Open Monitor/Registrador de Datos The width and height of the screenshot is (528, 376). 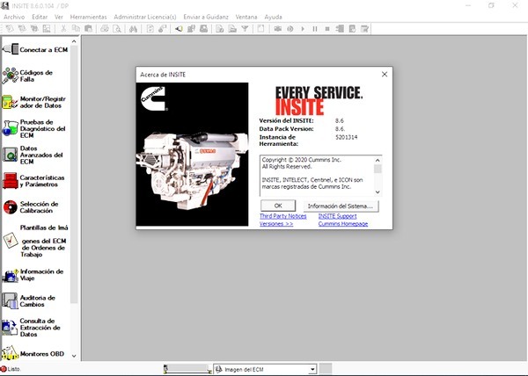coord(34,102)
